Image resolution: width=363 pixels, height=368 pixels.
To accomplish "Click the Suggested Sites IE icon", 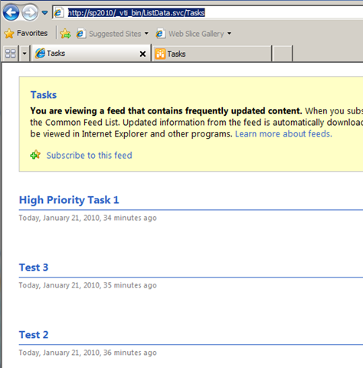I will coord(80,34).
